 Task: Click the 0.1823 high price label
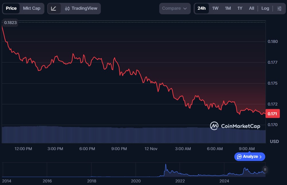10,23
